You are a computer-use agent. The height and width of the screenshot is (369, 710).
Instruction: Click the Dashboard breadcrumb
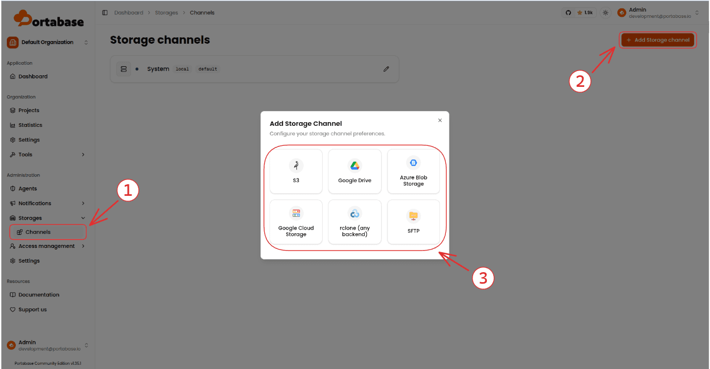(x=129, y=13)
